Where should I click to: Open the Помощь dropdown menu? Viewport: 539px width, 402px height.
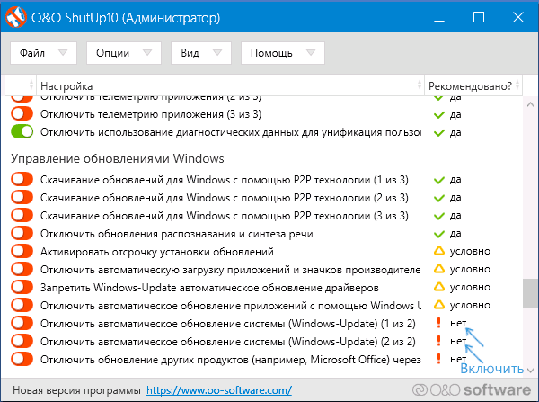tap(283, 53)
